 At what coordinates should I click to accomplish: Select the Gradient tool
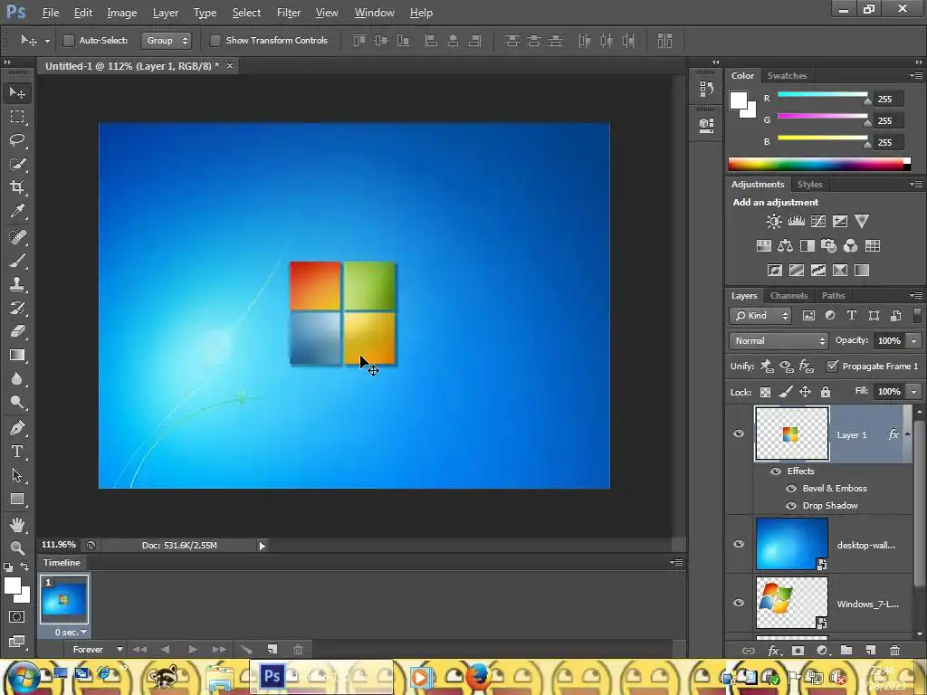tap(17, 355)
